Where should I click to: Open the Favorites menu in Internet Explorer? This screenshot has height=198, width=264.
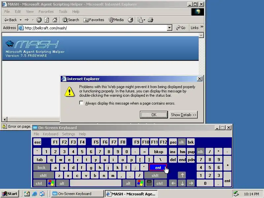tap(46, 12)
